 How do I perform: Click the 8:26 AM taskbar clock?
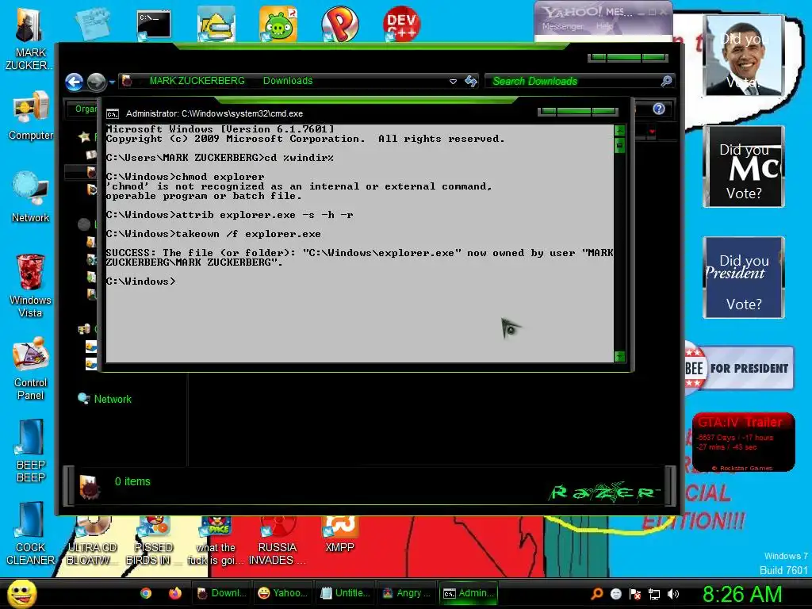pyautogui.click(x=741, y=594)
